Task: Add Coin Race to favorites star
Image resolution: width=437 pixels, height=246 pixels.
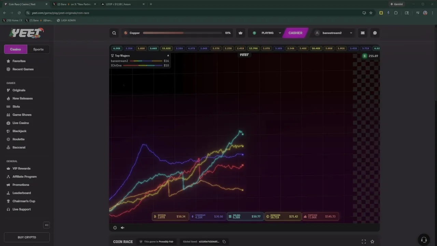Action: (372, 242)
